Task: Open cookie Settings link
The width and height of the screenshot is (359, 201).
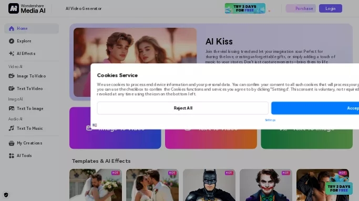Action: (x=270, y=120)
